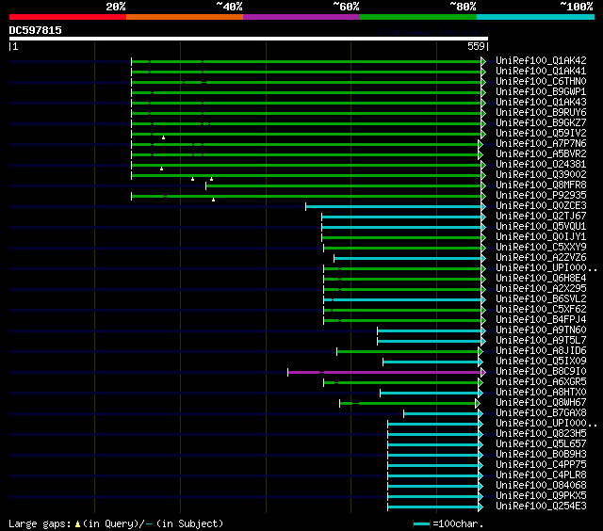Screen dimensions: 603x531
Task: Select the UniRef100_B9GKZ7 label
Action: (541, 123)
